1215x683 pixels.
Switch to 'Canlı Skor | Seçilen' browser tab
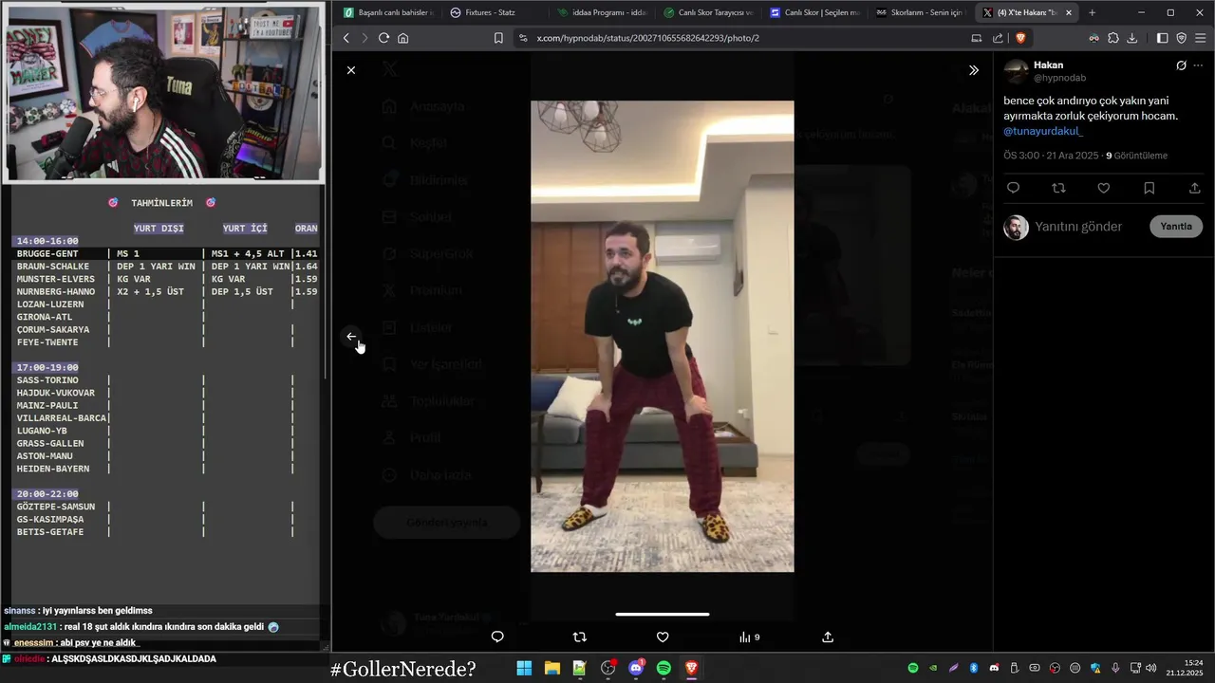(x=814, y=12)
